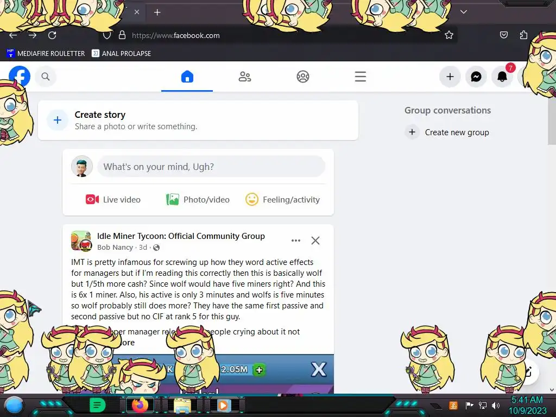Click the Firefox taskbar icon
Screen dimensions: 556x417
(x=140, y=405)
